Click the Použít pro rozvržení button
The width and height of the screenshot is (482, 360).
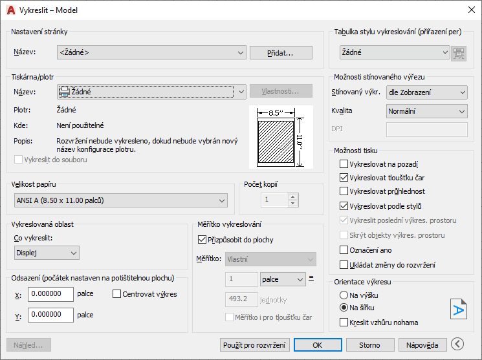coord(254,345)
